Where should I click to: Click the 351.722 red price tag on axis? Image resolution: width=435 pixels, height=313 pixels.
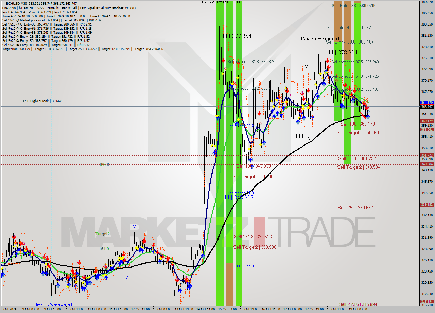point(427,155)
